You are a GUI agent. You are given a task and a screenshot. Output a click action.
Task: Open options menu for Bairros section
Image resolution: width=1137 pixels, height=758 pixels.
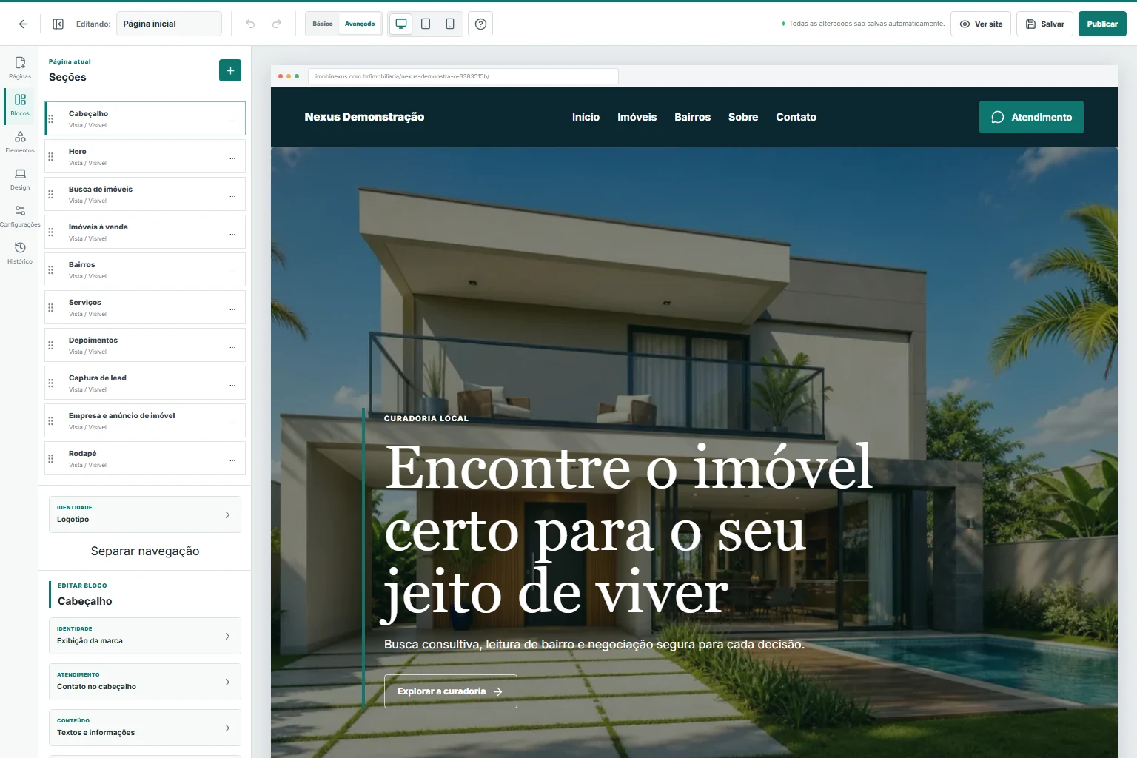pyautogui.click(x=232, y=270)
